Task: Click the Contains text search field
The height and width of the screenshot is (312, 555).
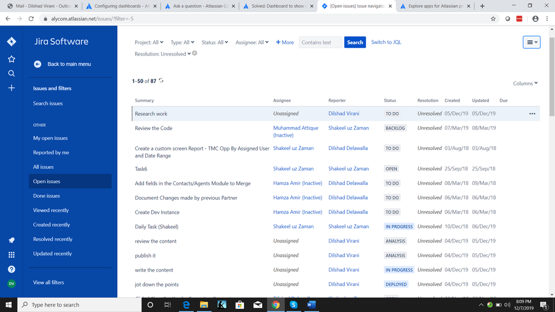Action: click(x=320, y=42)
